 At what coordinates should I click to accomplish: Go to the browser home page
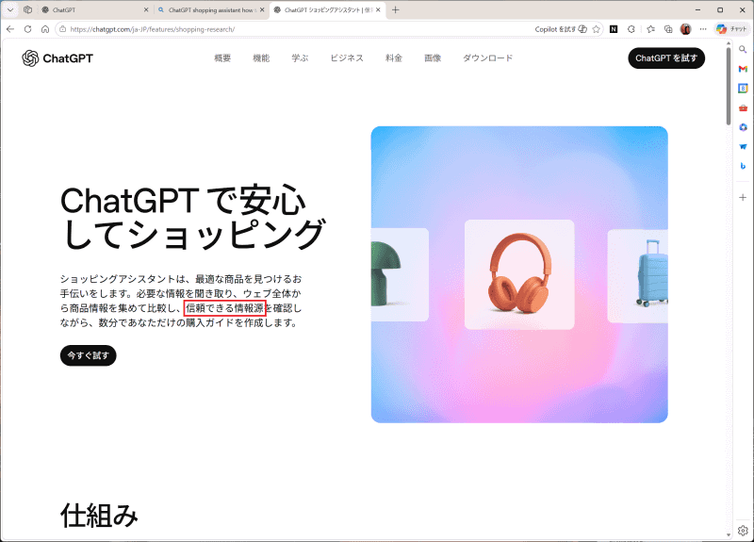point(45,29)
